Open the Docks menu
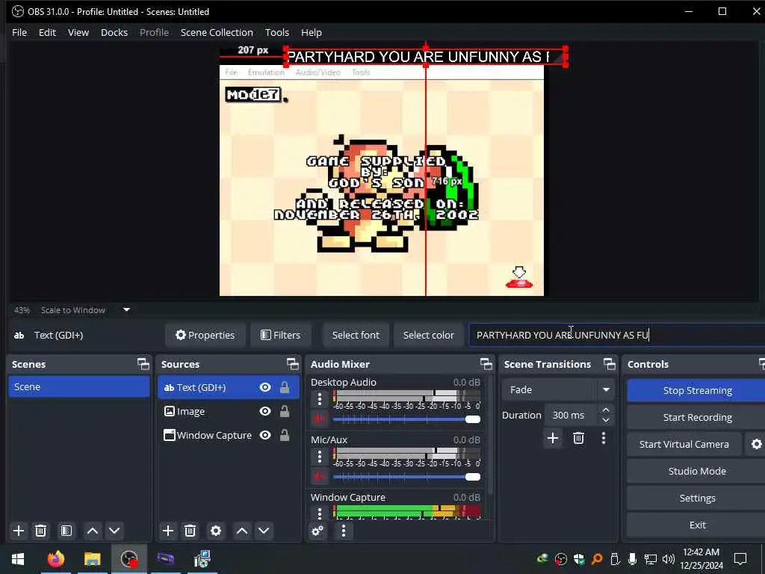The width and height of the screenshot is (765, 574). (x=114, y=32)
